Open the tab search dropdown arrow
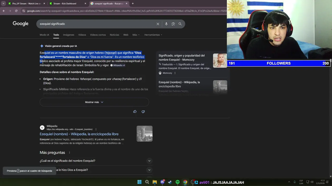 point(3,4)
